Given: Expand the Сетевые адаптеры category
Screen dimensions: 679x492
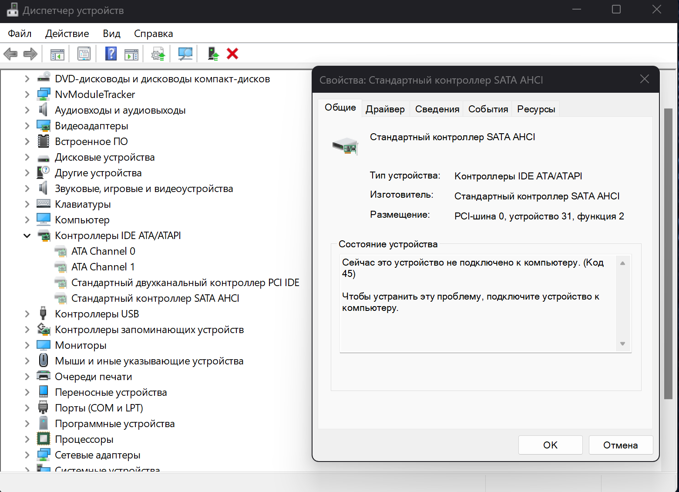Looking at the screenshot, I should click(27, 455).
